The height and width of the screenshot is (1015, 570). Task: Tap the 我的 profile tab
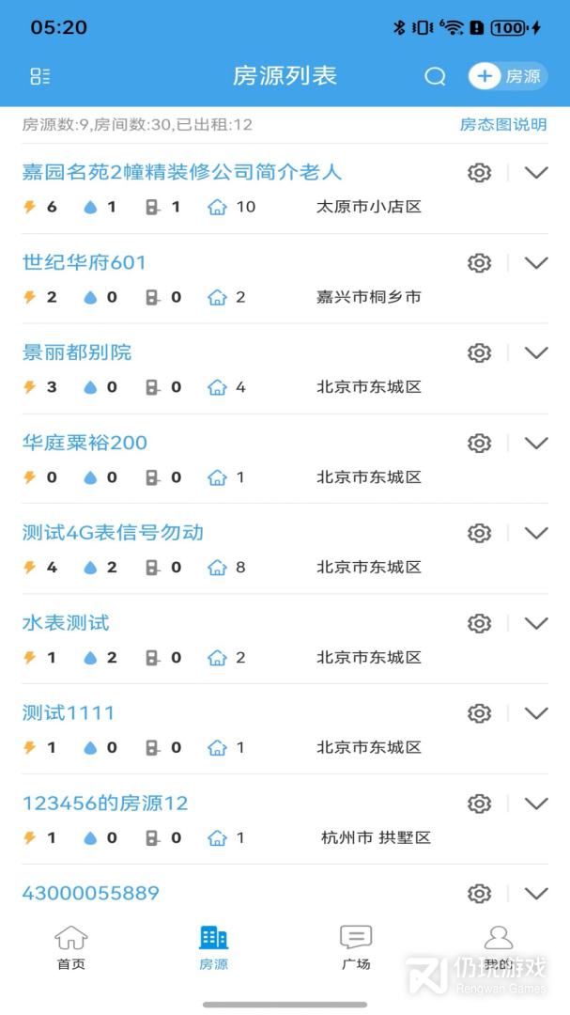[499, 945]
